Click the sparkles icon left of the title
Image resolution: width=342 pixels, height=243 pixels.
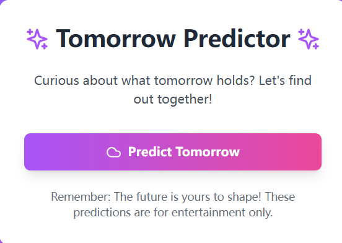click(x=37, y=39)
